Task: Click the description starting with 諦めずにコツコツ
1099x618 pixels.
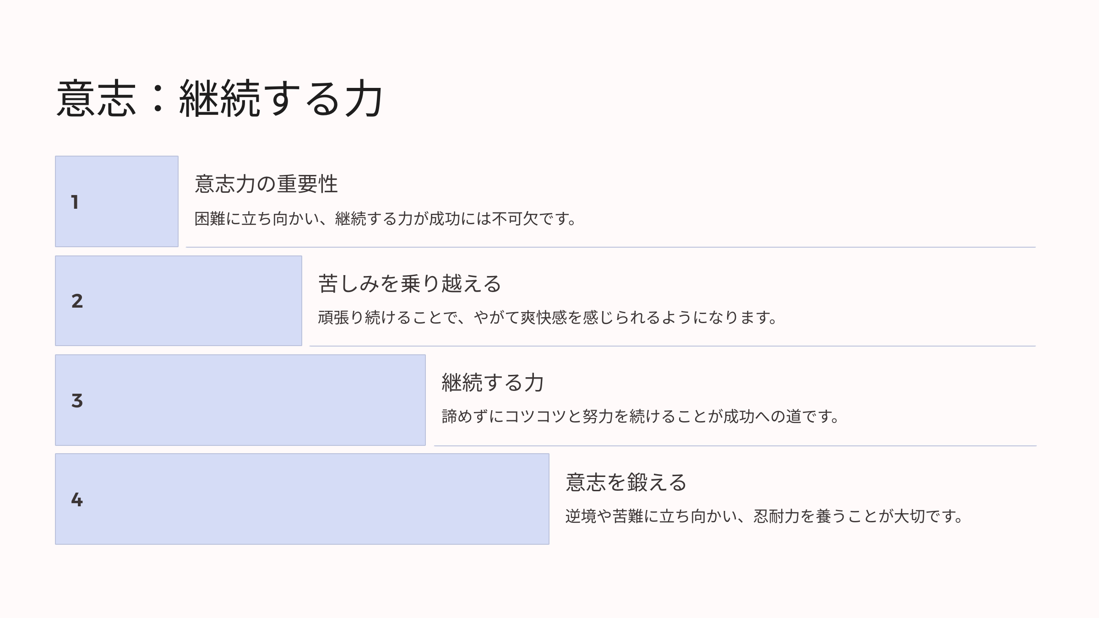Action: point(640,417)
